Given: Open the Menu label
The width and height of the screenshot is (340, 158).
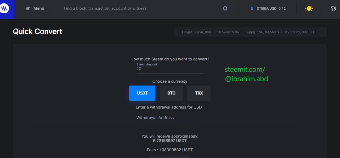Looking at the screenshot, I should (39, 8).
